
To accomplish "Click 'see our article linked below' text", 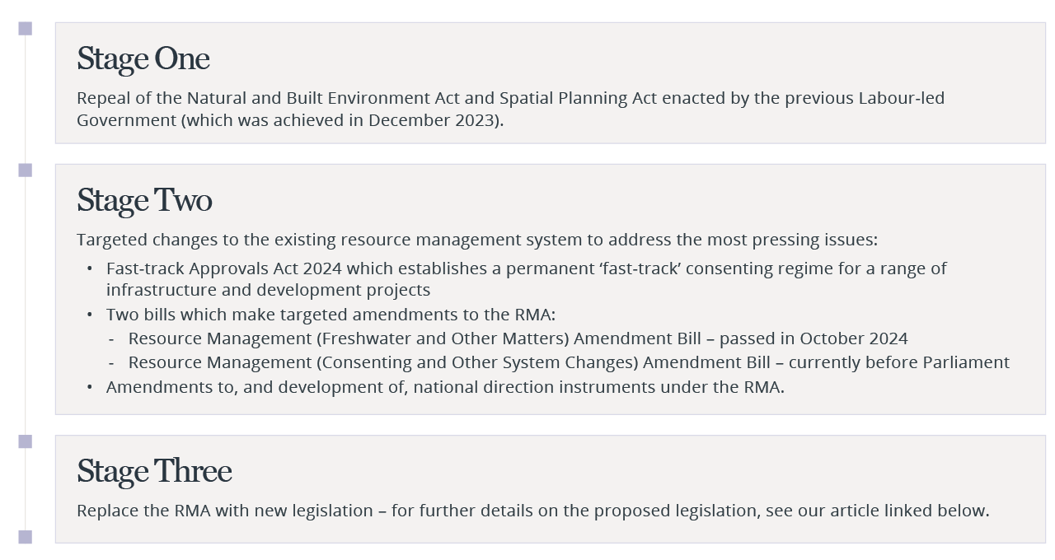I will [x=875, y=511].
